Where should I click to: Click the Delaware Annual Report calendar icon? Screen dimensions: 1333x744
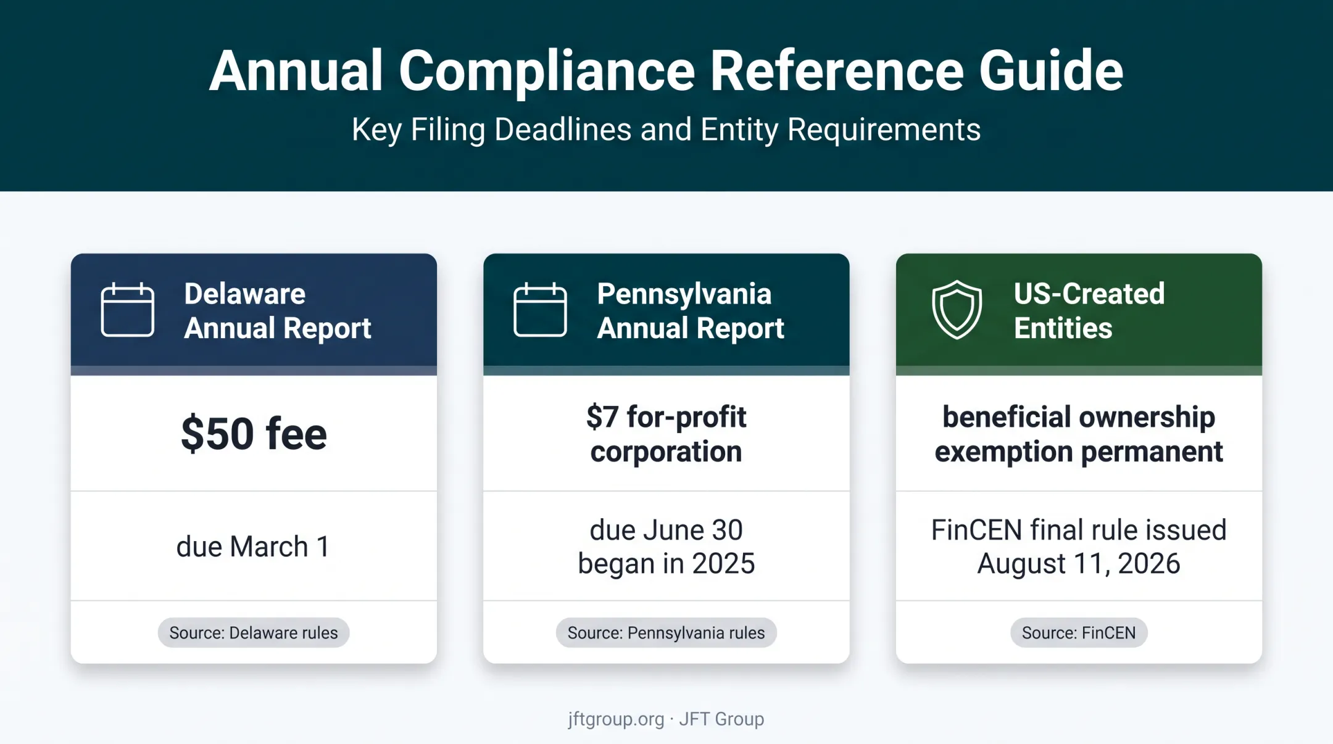(x=127, y=310)
